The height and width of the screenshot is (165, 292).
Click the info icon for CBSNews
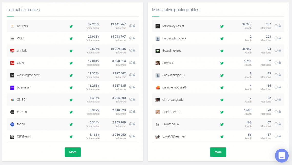coord(131,136)
